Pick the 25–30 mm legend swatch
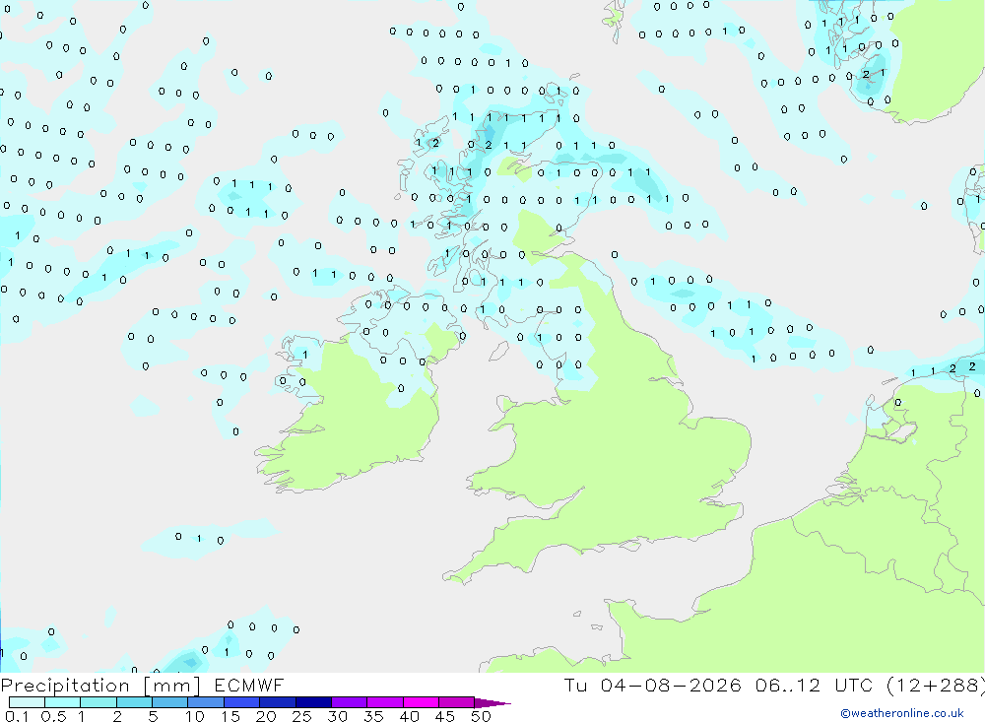The width and height of the screenshot is (985, 722). coord(313,702)
